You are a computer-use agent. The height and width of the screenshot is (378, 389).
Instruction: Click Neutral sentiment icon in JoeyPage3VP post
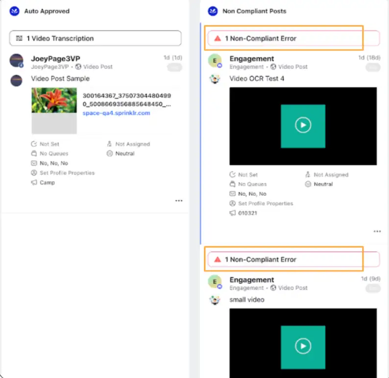110,153
